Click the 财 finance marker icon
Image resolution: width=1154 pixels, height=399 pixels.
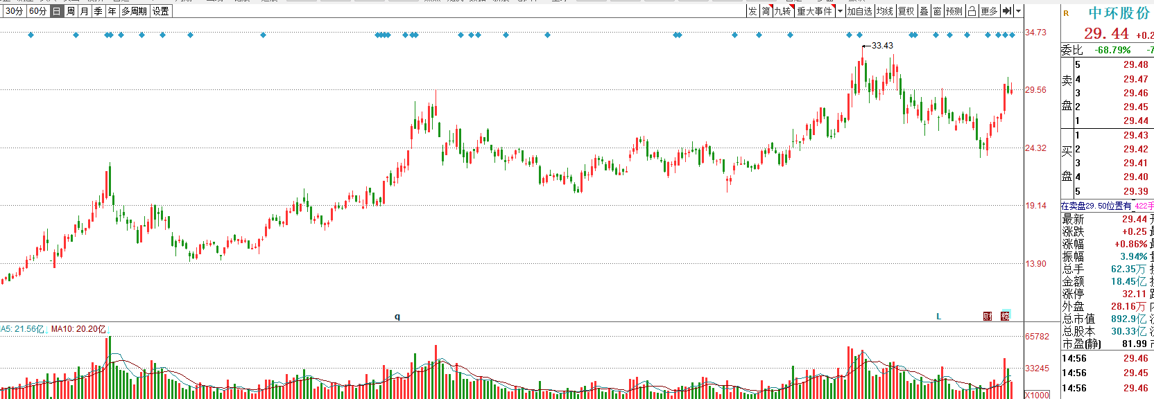click(988, 317)
